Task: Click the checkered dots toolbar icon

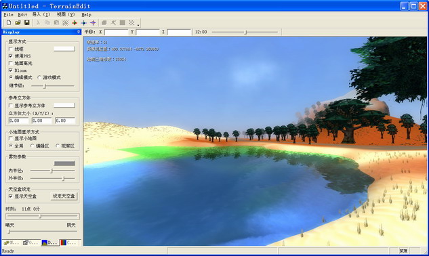Action: click(131, 23)
